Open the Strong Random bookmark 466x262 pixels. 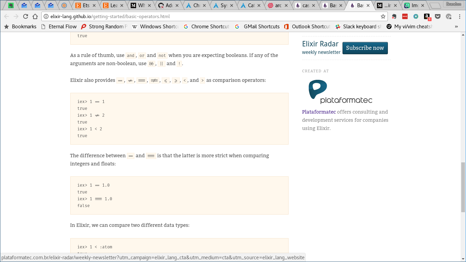[104, 26]
